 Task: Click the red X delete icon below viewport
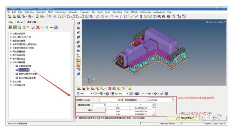click(110, 88)
